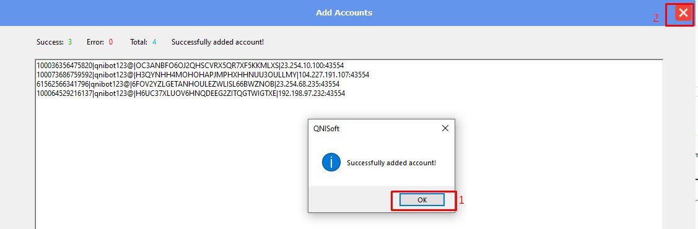Click empty area of accounts text box
The image size is (698, 229).
pyautogui.click(x=178, y=169)
